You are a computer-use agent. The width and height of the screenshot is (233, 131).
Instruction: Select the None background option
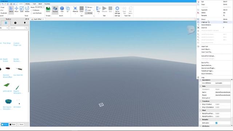[x=20, y=124]
